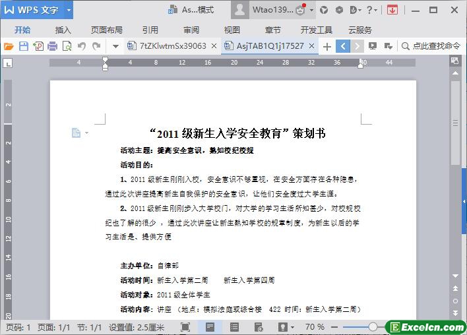Click the vertical scrollbar thumb

(455, 123)
